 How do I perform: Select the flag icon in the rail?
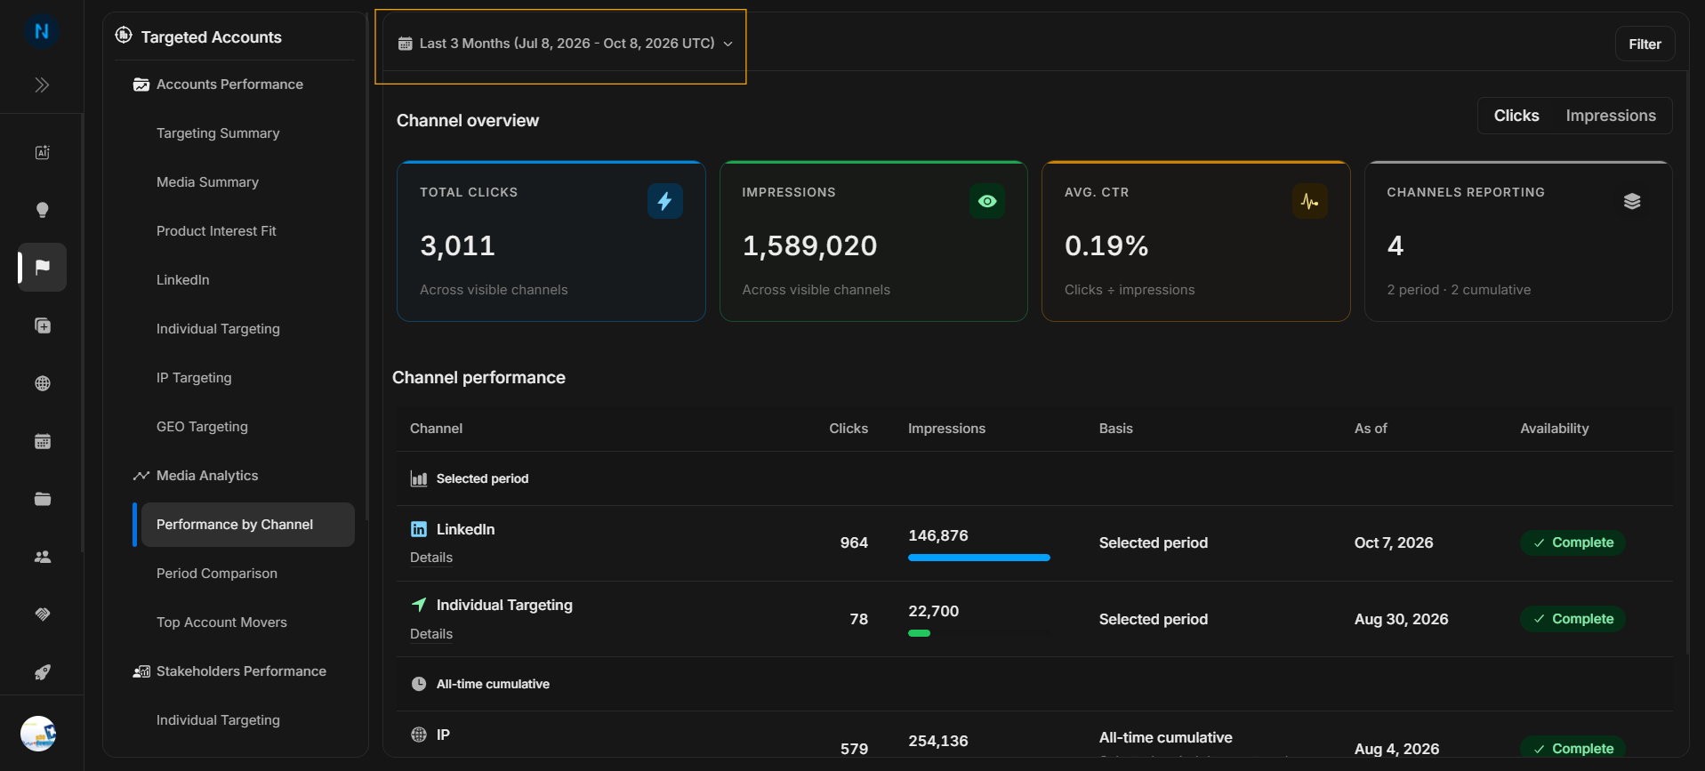tap(42, 267)
